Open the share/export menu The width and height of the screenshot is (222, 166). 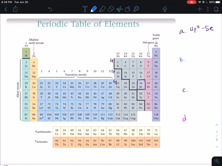pos(15,9)
